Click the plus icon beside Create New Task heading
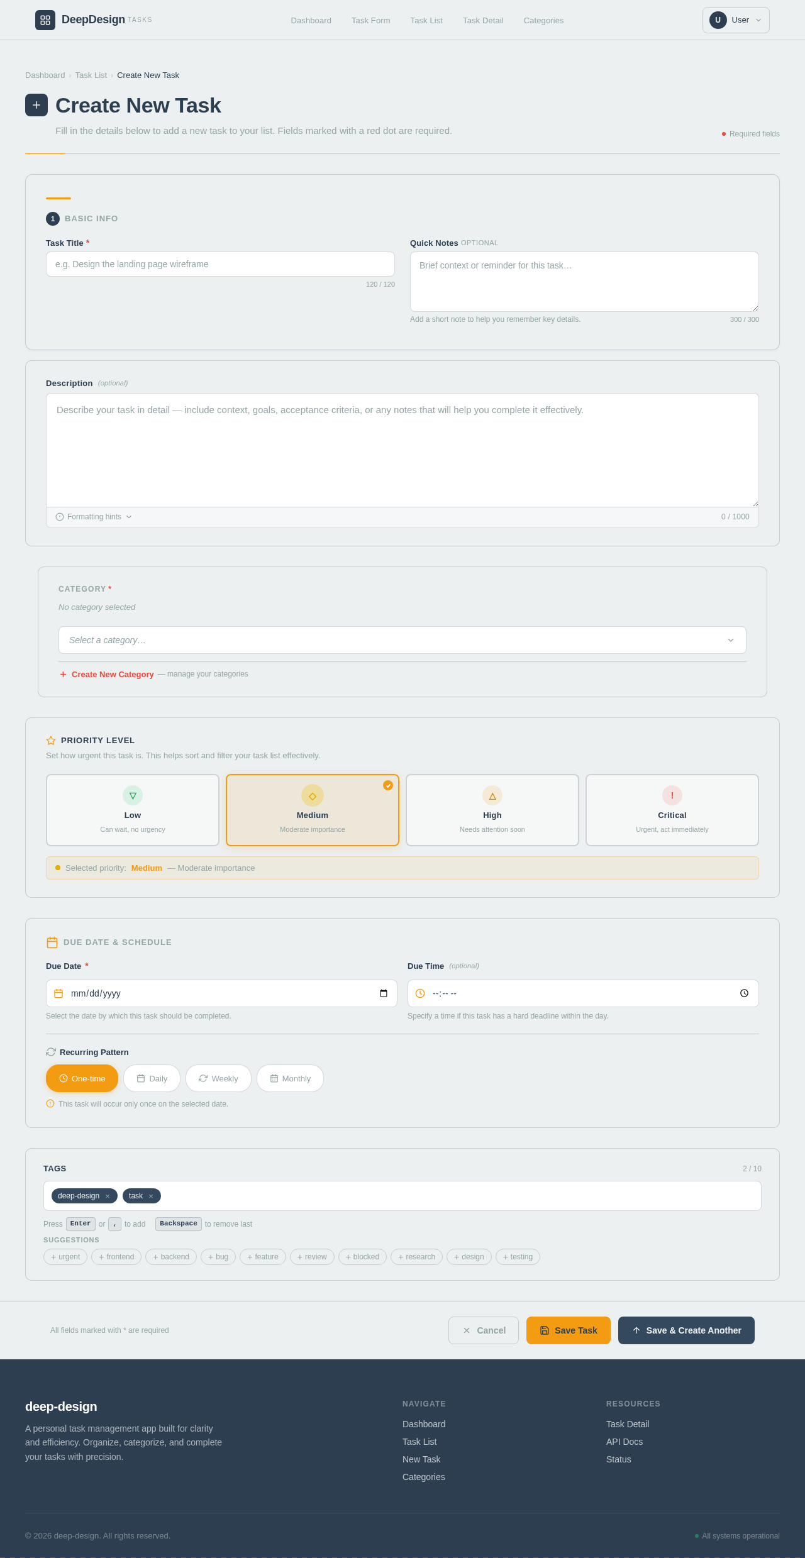Image resolution: width=805 pixels, height=1558 pixels. click(36, 105)
